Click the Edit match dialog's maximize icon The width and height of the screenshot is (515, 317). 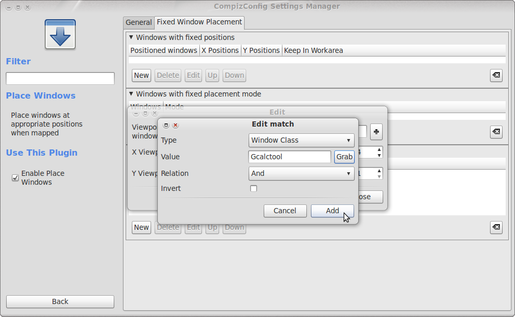coord(166,125)
